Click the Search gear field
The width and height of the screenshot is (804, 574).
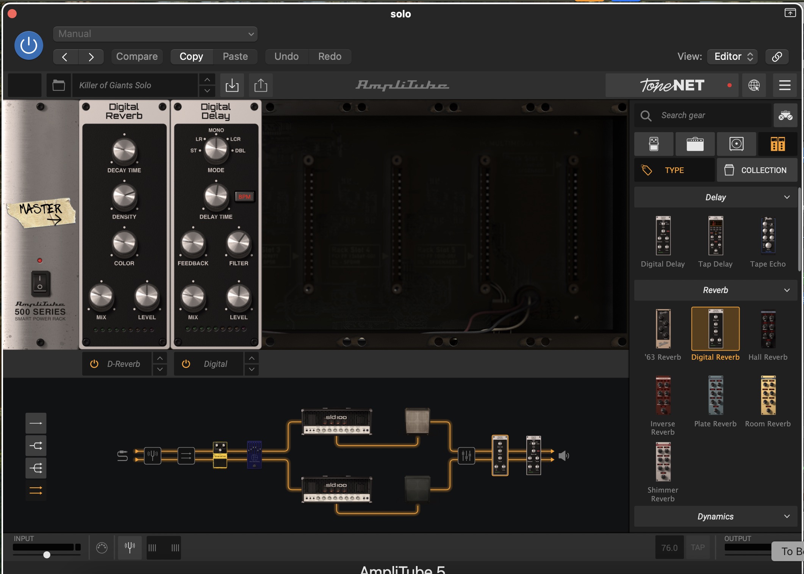point(703,115)
